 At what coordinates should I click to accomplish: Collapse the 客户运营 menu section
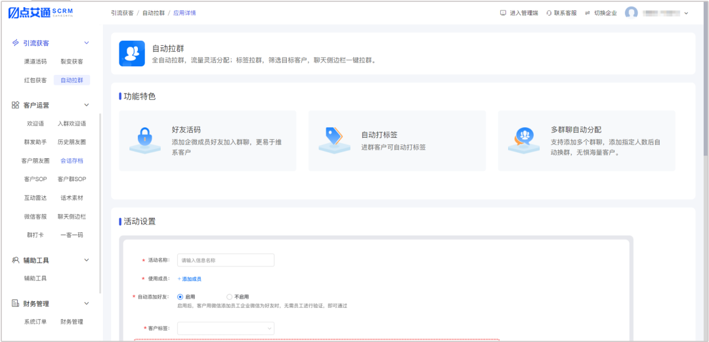pos(87,105)
